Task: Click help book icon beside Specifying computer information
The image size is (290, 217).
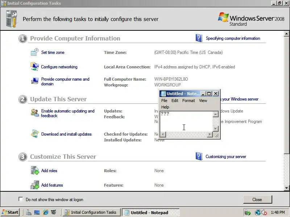Action: [199, 38]
